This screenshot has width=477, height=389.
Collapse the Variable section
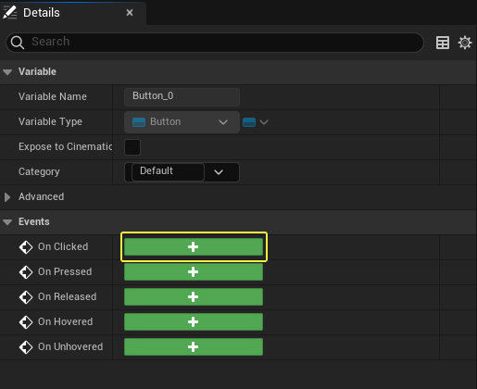pyautogui.click(x=7, y=72)
